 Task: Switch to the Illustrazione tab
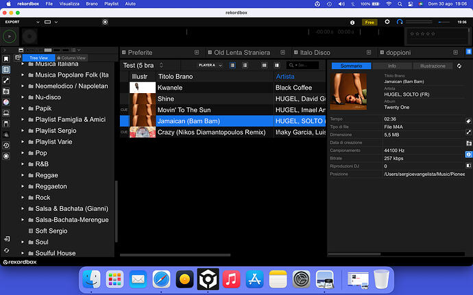(x=433, y=66)
